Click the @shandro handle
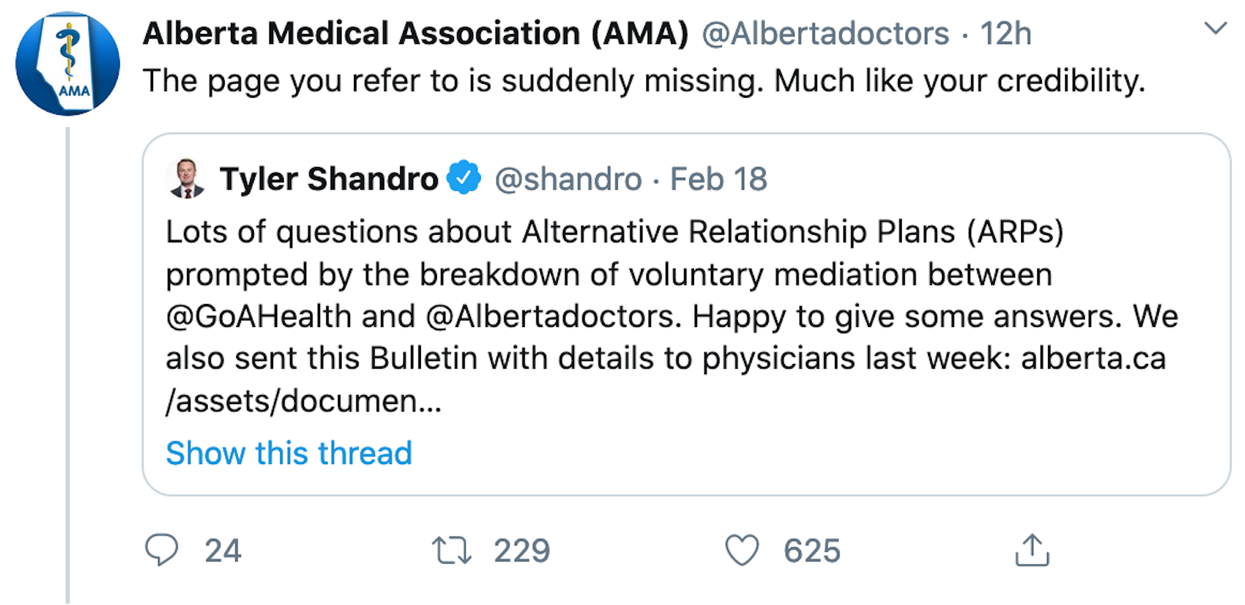 click(568, 179)
